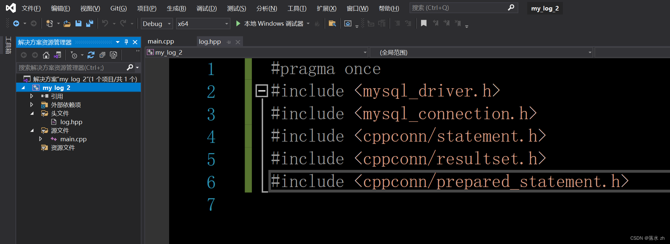Open Solution Explorer window options dropdown arrow
Viewport: 670px width, 244px height.
pyautogui.click(x=118, y=42)
